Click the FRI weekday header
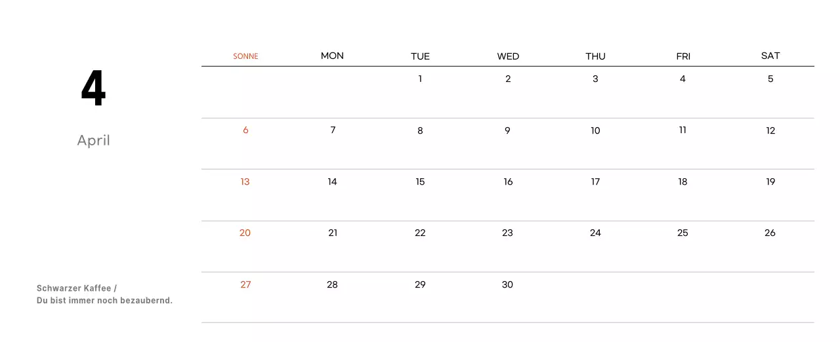Viewport: 840px width, 342px height. point(683,56)
